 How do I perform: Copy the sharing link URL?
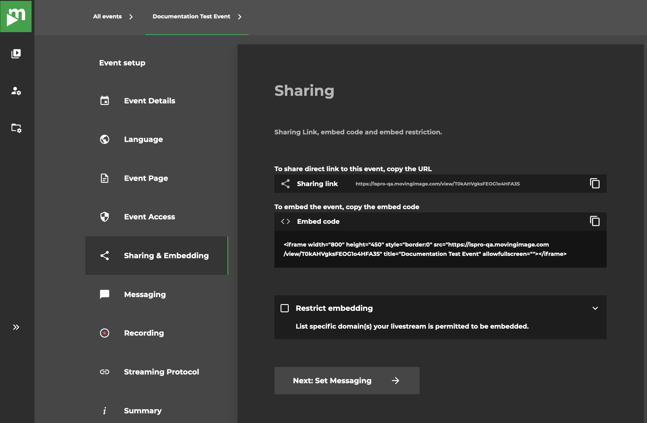(x=595, y=183)
